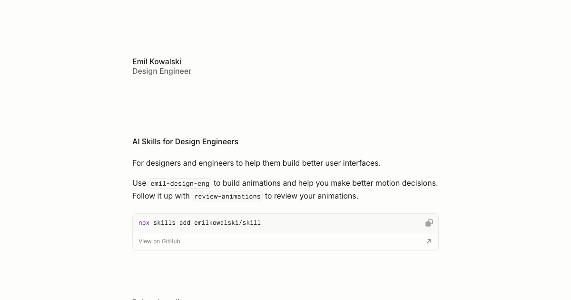Click the words skills add in command

click(172, 223)
